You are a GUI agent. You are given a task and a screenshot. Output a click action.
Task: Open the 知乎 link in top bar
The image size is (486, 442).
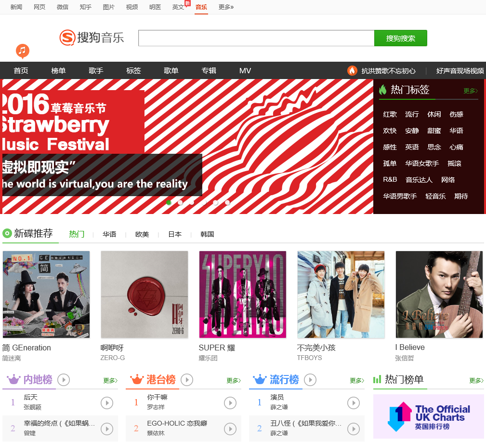pyautogui.click(x=86, y=7)
